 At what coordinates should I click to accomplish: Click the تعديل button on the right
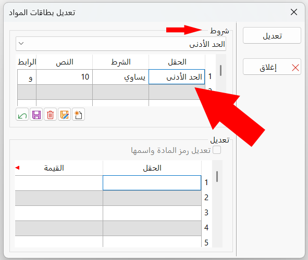[x=272, y=35]
